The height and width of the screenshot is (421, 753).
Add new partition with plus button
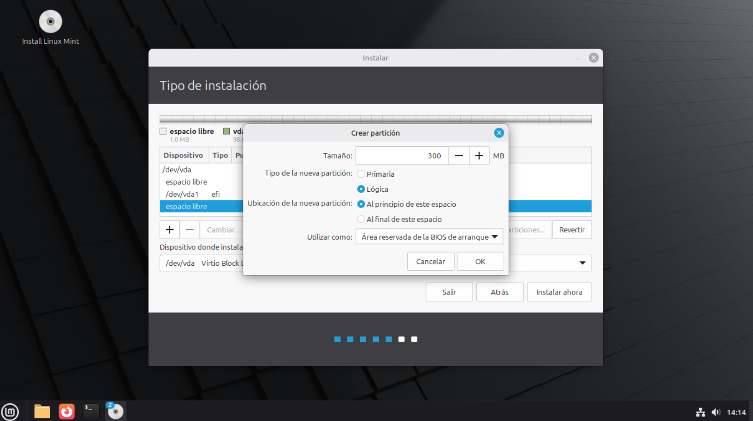click(x=169, y=230)
